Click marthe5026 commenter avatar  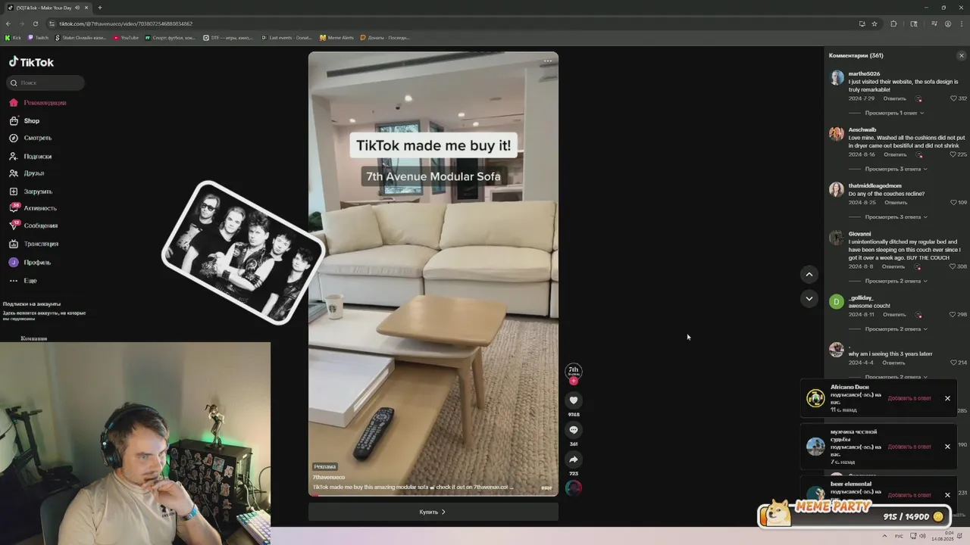pos(837,78)
